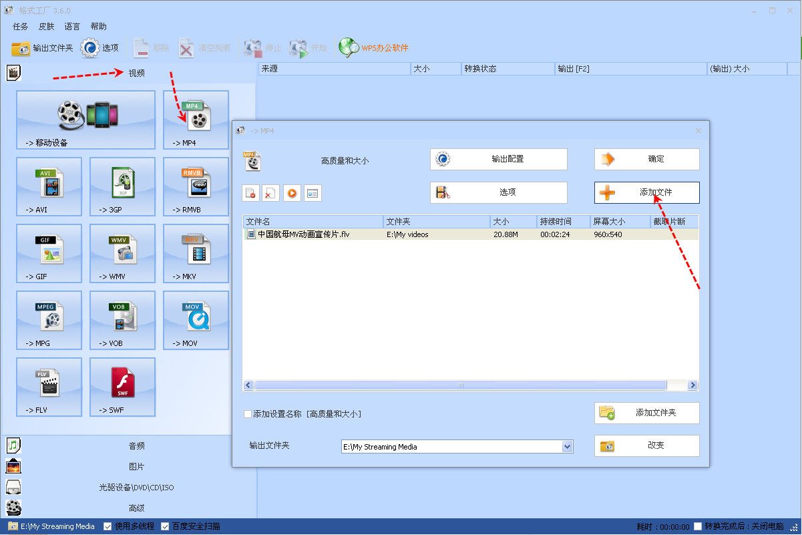Image resolution: width=802 pixels, height=535 pixels.
Task: Enable the 添加设置名称 checkbox
Action: [248, 414]
